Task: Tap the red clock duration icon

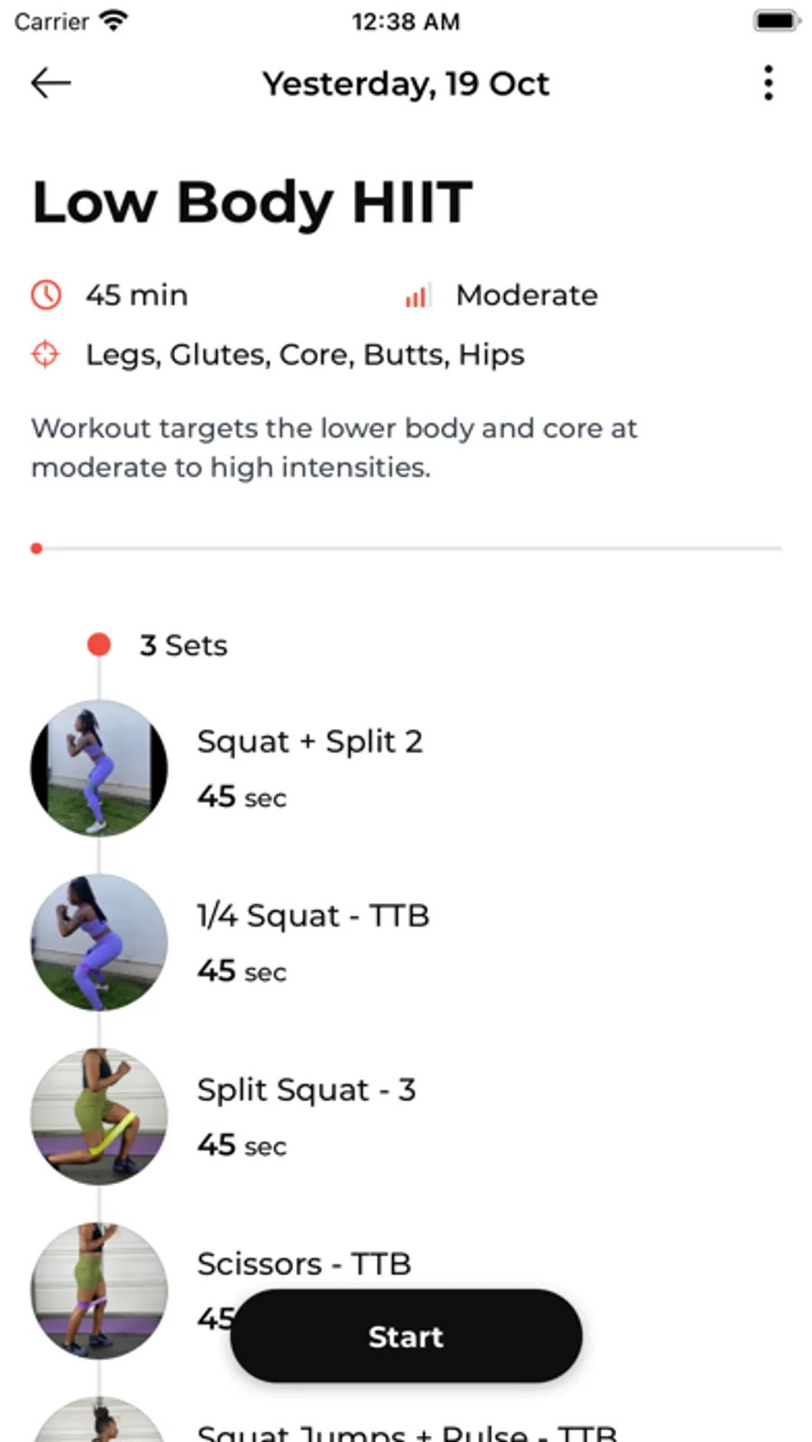Action: click(x=46, y=295)
